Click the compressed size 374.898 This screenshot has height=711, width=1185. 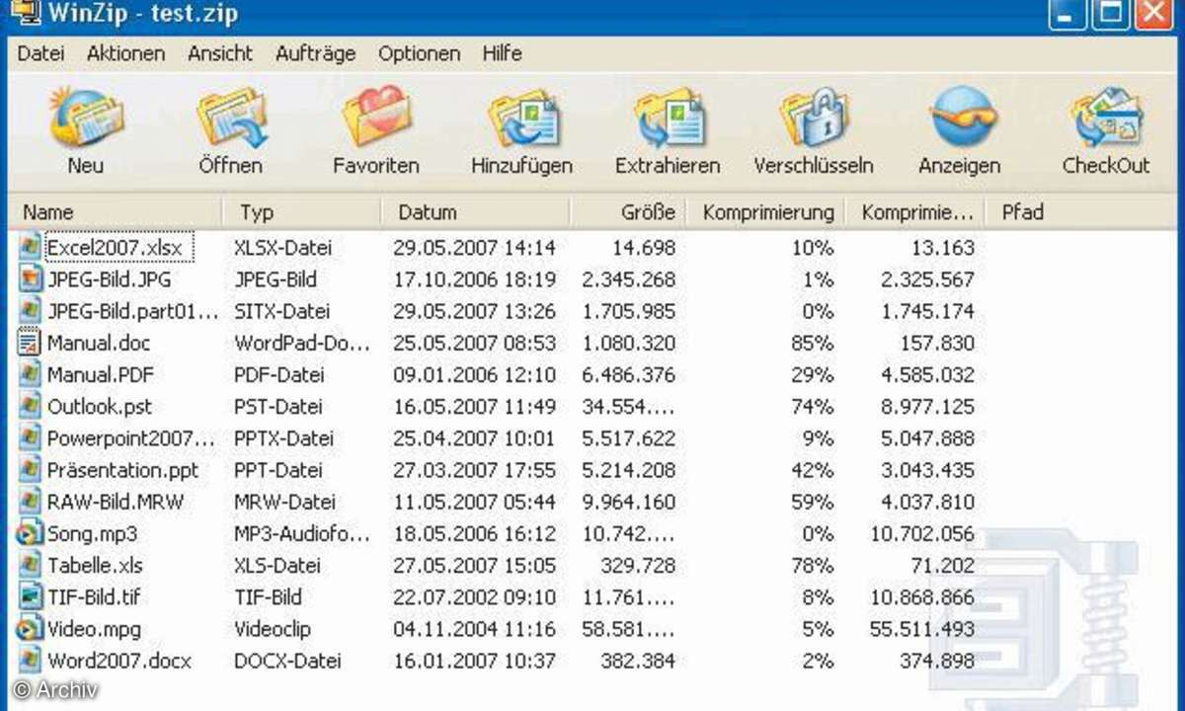pyautogui.click(x=935, y=660)
